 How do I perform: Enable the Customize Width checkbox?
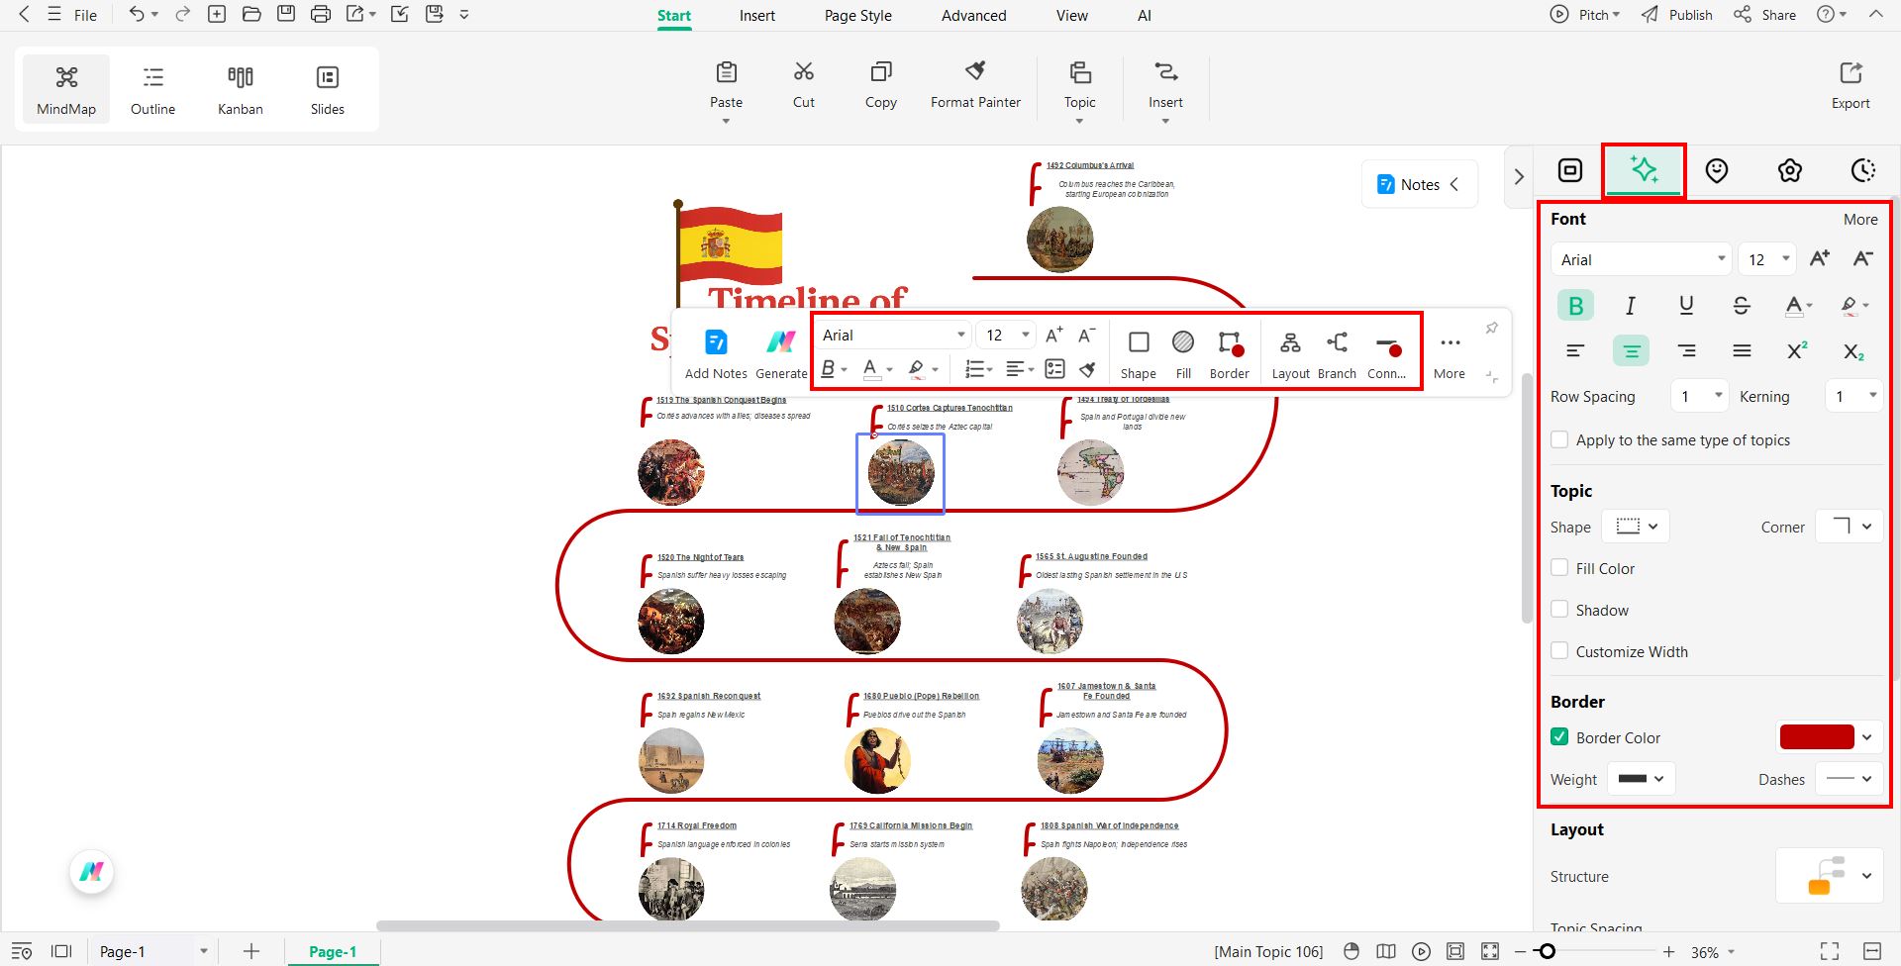click(x=1559, y=651)
